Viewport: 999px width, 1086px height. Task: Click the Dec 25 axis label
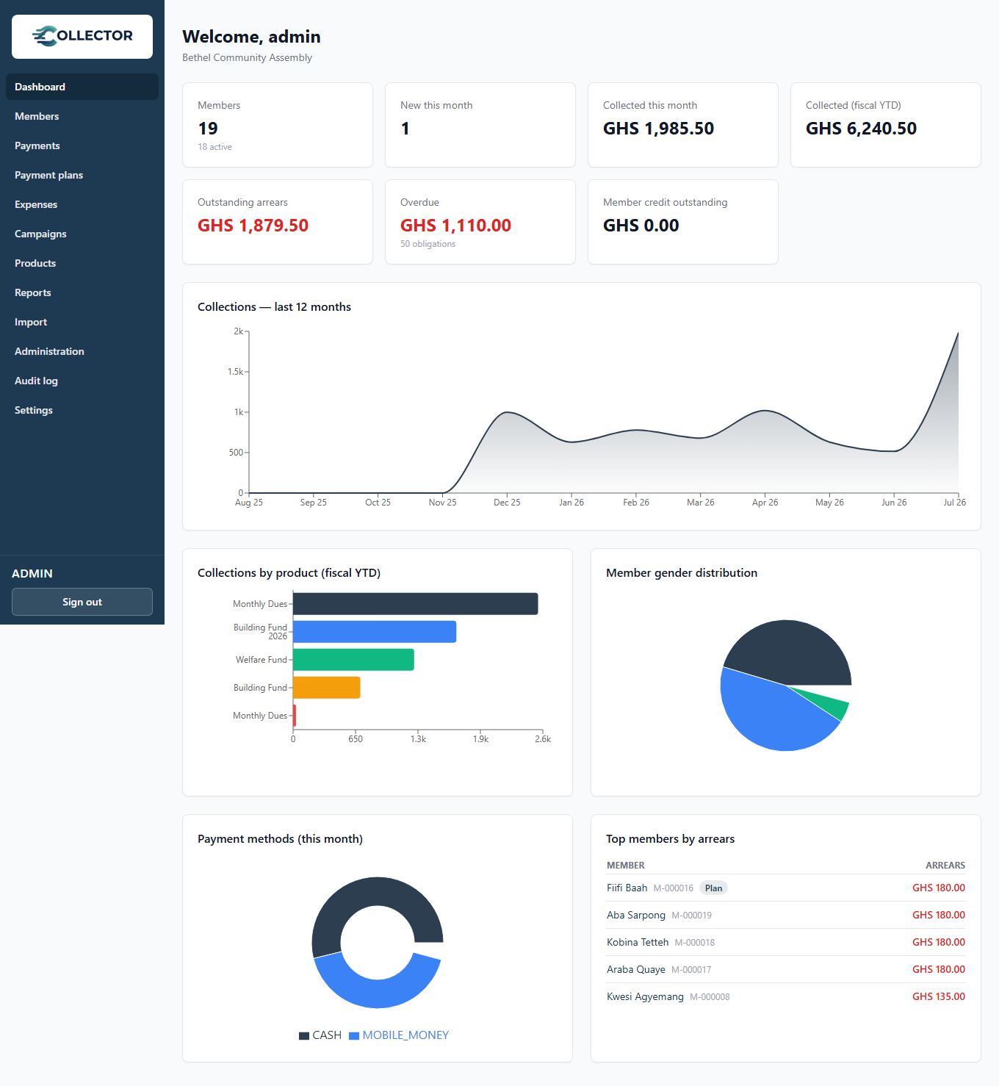[507, 503]
